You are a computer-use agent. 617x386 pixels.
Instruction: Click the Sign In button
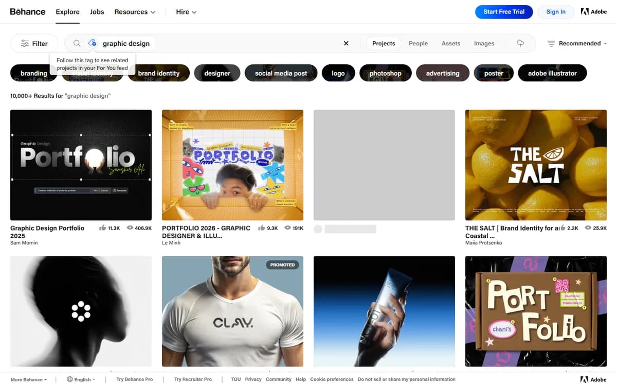556,12
